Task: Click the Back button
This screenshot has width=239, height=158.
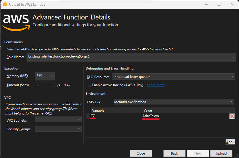Action: point(174,153)
